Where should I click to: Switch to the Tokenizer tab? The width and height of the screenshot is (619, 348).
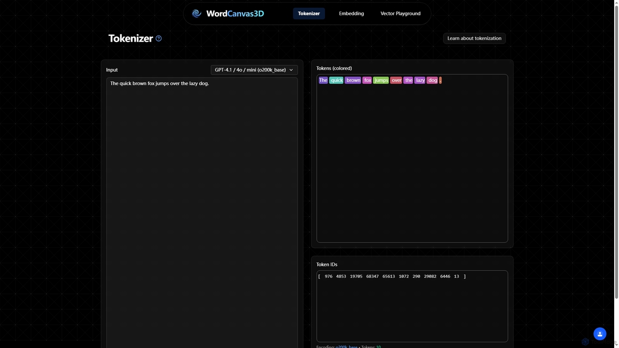309,14
